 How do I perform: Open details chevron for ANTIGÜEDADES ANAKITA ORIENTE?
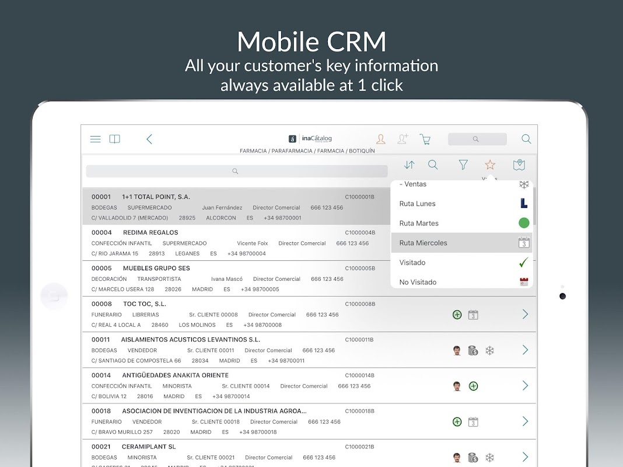[525, 385]
